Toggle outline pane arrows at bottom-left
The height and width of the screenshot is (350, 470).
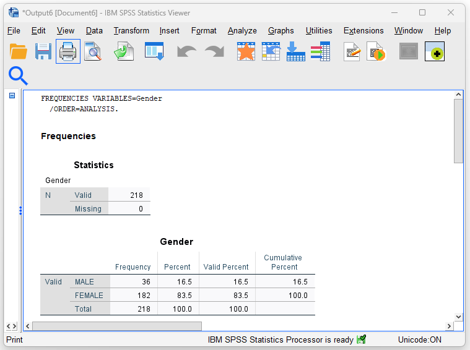point(11,326)
